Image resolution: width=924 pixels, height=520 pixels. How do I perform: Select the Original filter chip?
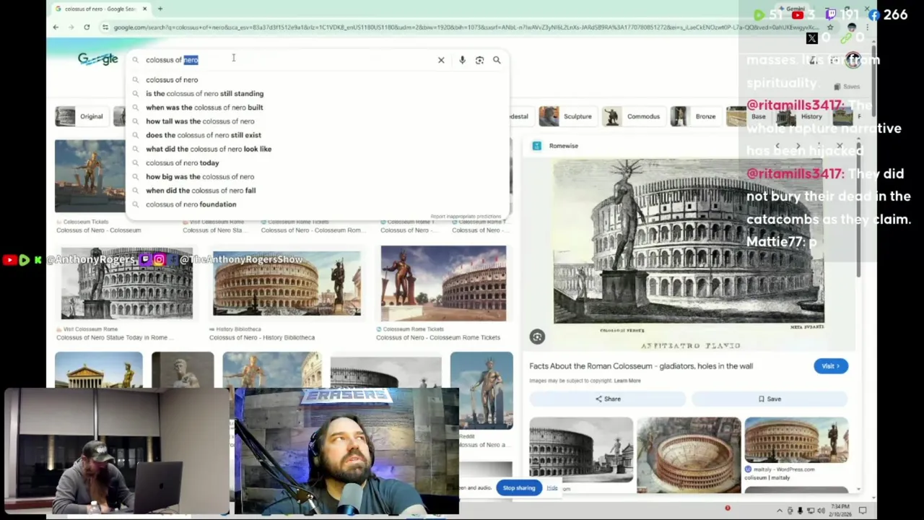pos(84,116)
